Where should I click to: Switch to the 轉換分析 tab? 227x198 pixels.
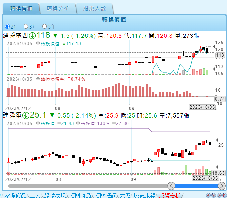[58, 8]
